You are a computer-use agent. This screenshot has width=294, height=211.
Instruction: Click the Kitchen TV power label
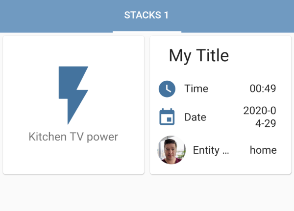point(73,137)
